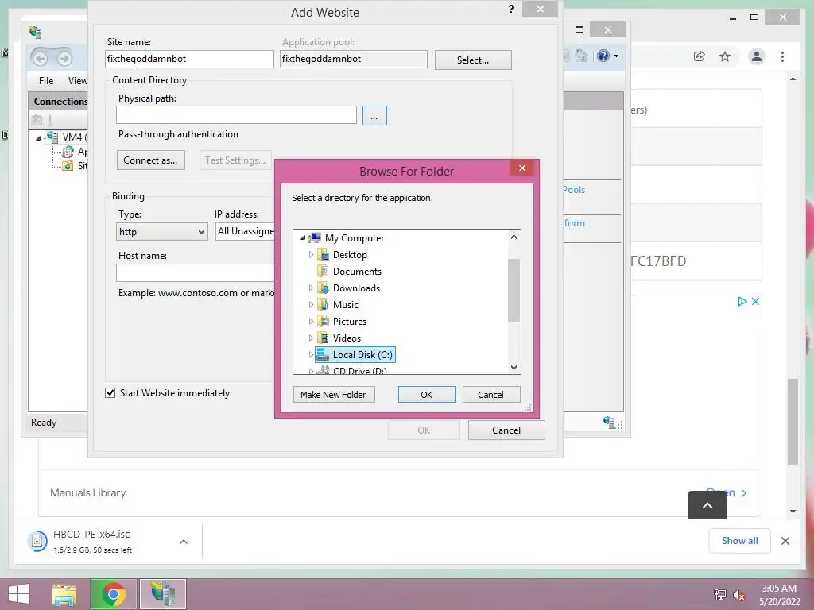Click the muted volume tray icon
The height and width of the screenshot is (610, 814).
point(739,595)
